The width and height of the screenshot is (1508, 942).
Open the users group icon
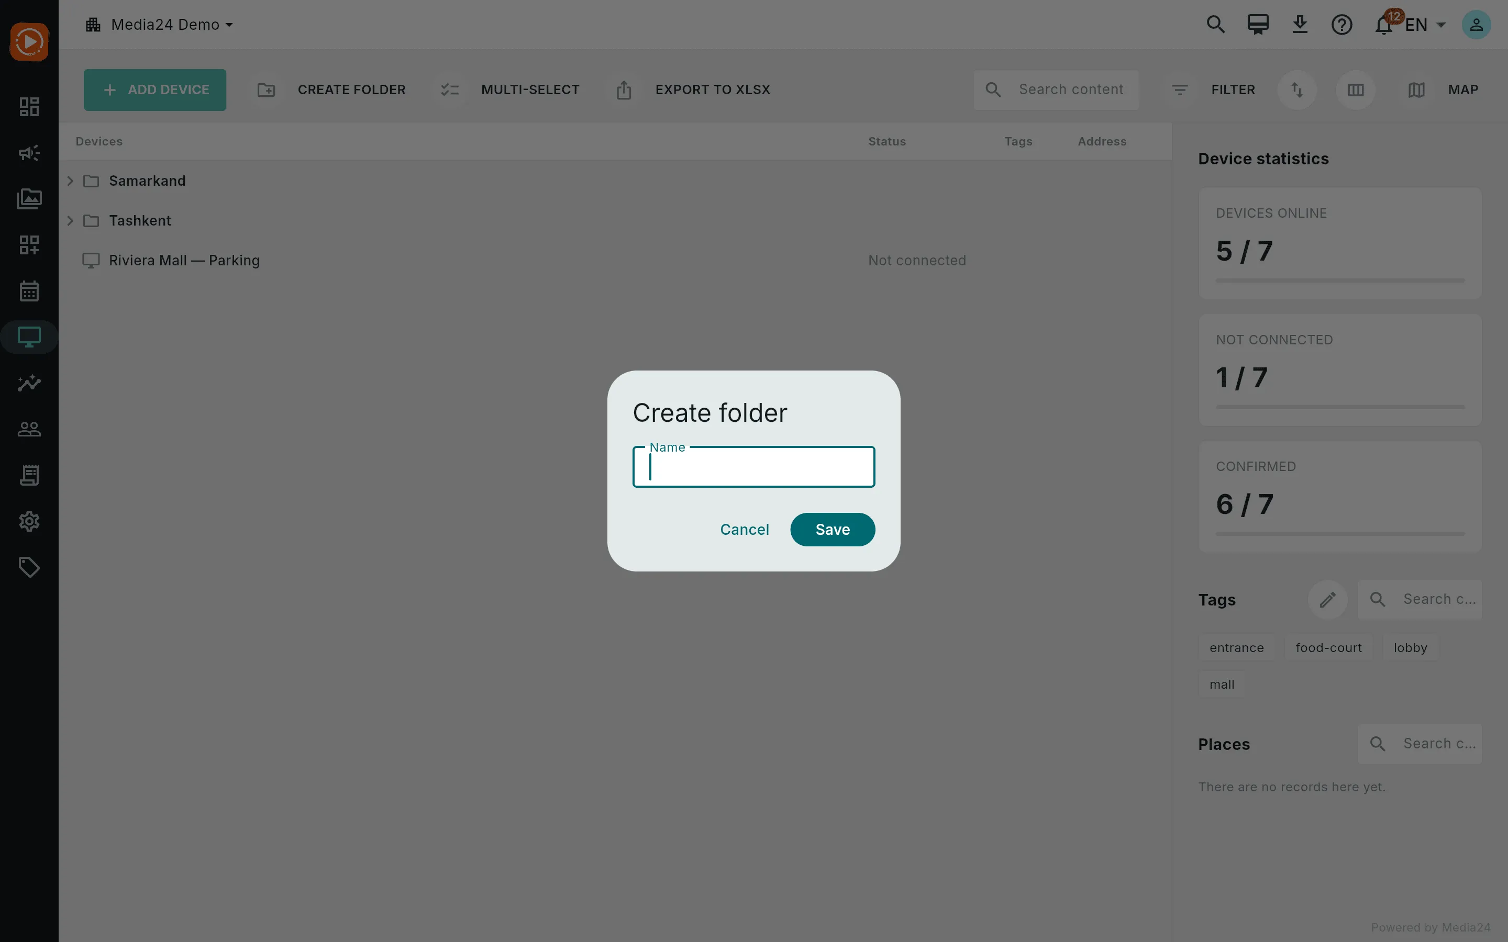click(29, 429)
